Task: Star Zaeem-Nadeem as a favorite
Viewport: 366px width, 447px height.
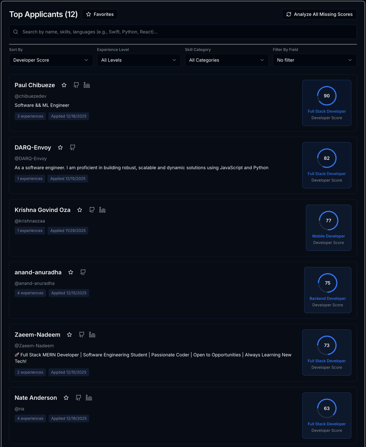Action: (70, 335)
